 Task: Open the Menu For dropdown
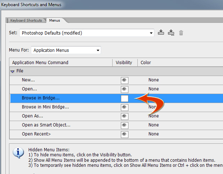[66, 50]
